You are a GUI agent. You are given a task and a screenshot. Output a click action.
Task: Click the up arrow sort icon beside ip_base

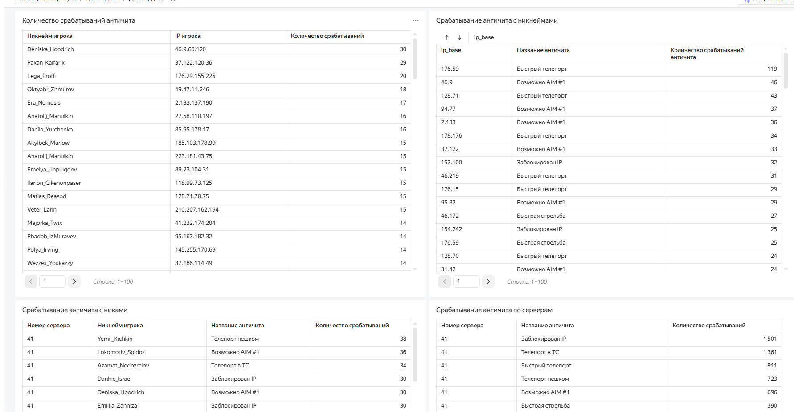pos(447,37)
